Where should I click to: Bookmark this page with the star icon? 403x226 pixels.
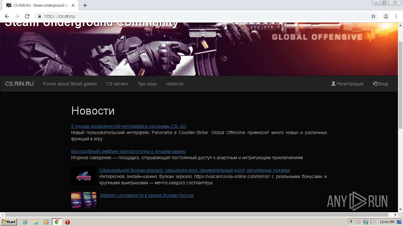tap(373, 16)
